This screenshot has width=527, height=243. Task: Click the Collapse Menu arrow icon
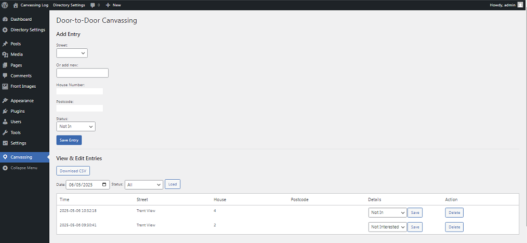[x=5, y=168]
